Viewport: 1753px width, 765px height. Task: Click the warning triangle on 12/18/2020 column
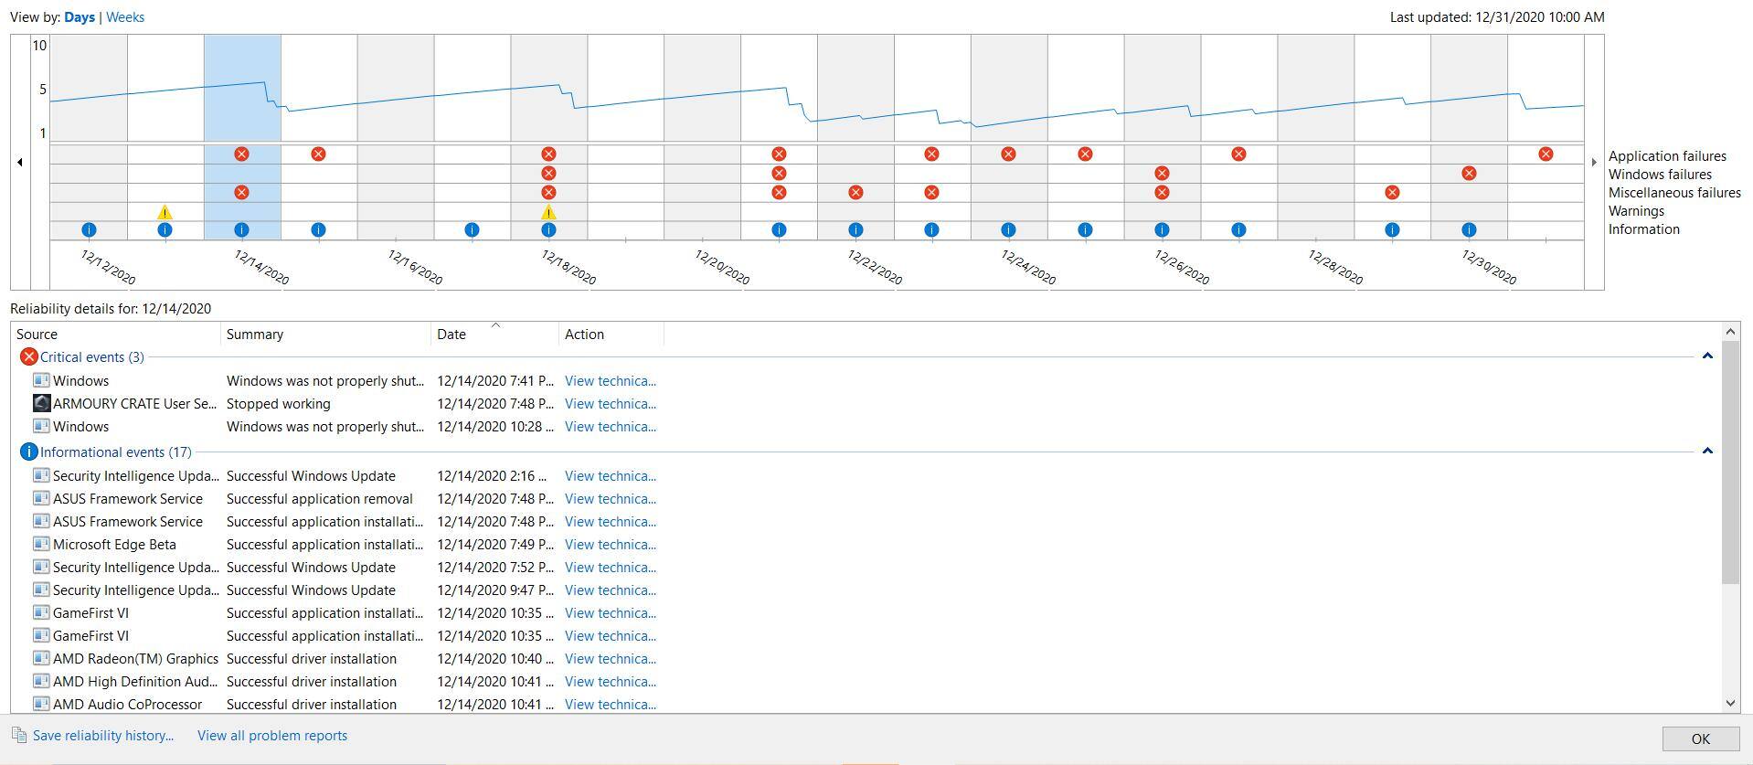coord(548,212)
